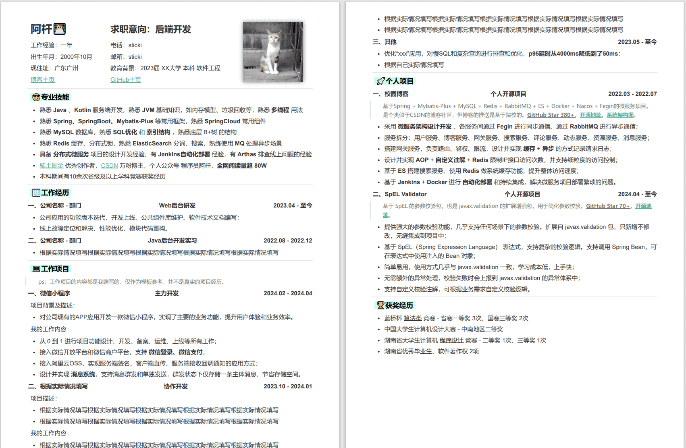Viewport: 686px width, 448px height.
Task: Open the GitHub Star 70+ link
Action: coord(608,206)
